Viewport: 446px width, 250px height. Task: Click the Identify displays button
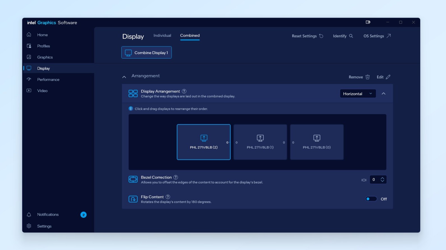(343, 36)
